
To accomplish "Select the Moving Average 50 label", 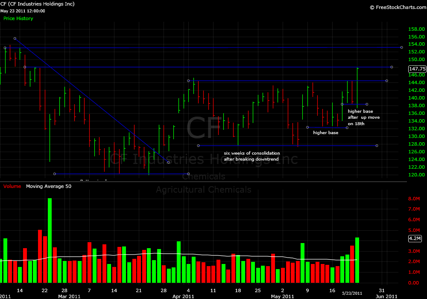I will [x=49, y=186].
